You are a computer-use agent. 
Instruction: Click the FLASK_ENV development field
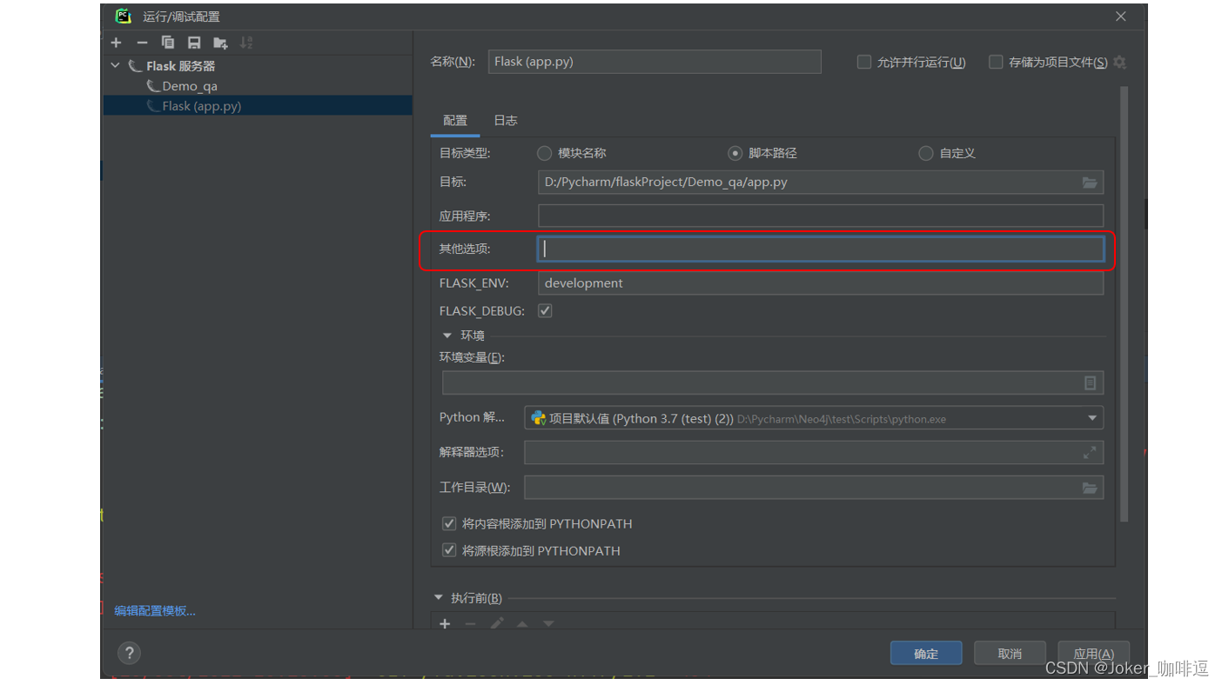pyautogui.click(x=821, y=283)
